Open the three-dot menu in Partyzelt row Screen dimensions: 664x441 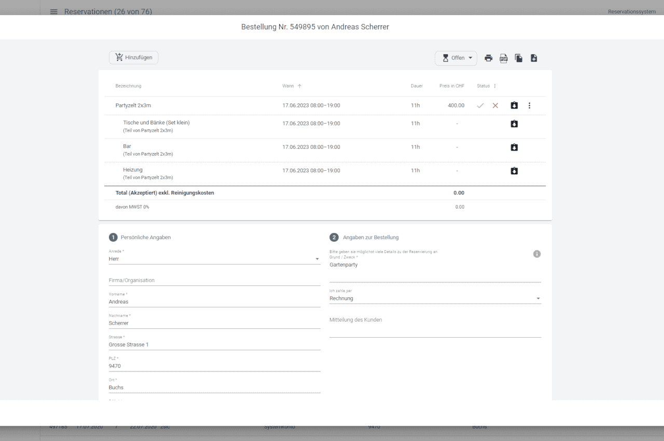point(529,105)
